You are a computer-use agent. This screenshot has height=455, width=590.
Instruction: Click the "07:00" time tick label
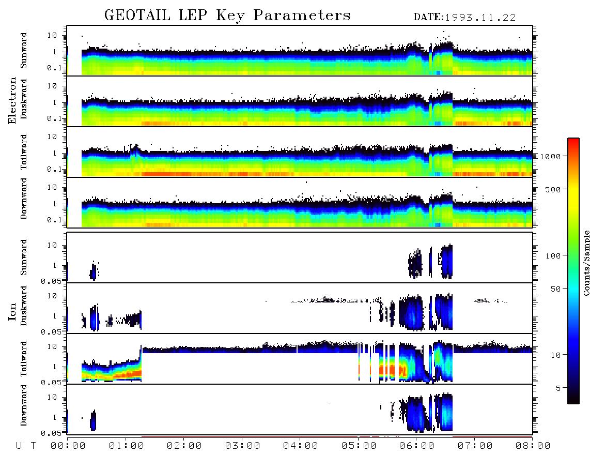(475, 446)
